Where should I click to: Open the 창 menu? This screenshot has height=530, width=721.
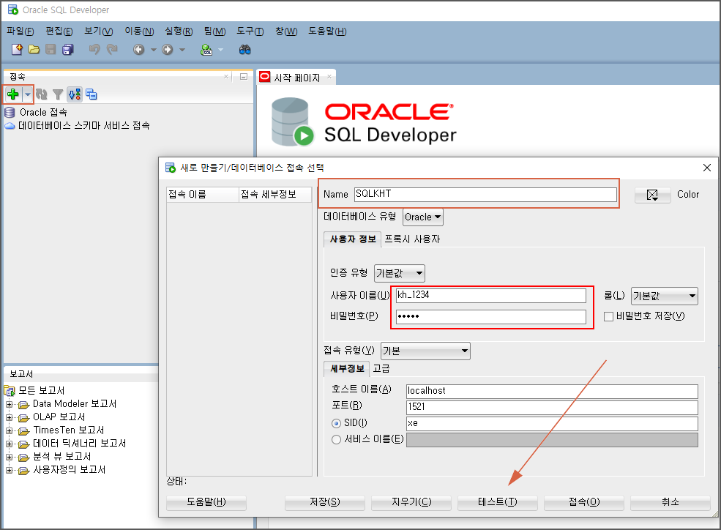click(286, 31)
